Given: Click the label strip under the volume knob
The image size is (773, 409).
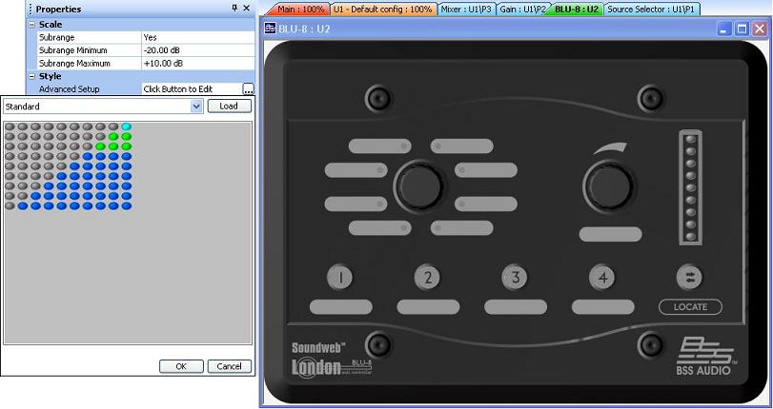Looking at the screenshot, I should [x=610, y=234].
